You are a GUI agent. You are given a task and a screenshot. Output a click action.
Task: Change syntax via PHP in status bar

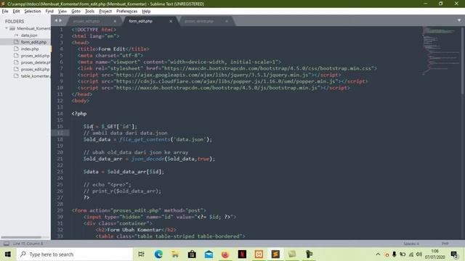pos(445,244)
